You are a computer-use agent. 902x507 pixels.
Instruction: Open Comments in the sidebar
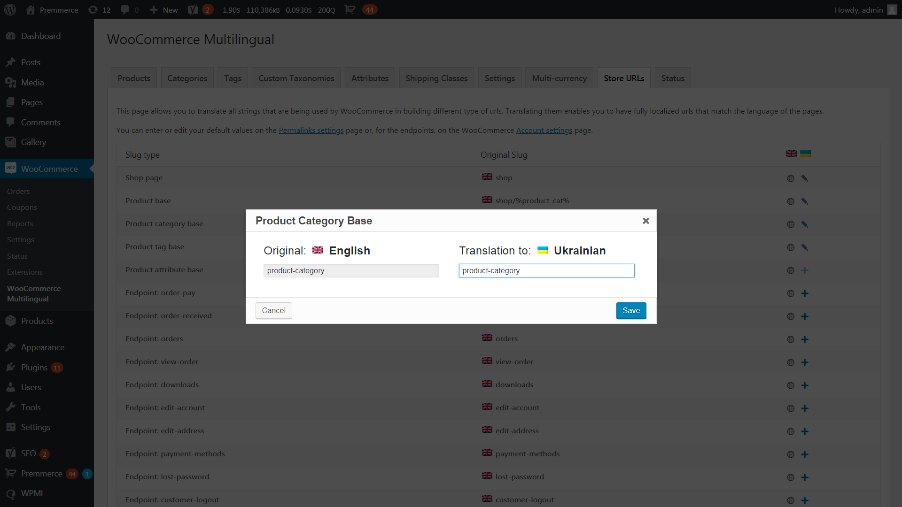pos(40,123)
